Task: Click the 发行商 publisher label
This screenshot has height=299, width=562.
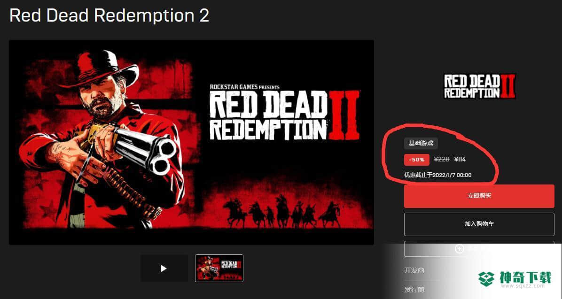Action: coord(414,289)
